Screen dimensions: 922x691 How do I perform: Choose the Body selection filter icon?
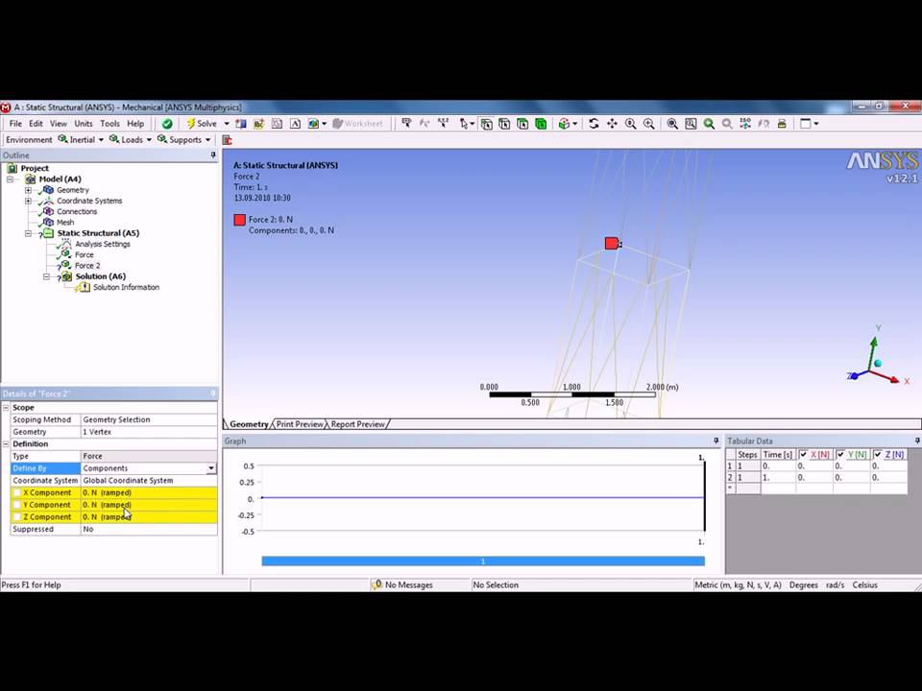point(541,124)
